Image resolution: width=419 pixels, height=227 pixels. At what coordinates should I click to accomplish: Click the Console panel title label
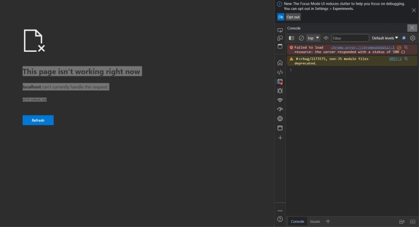coord(294,28)
